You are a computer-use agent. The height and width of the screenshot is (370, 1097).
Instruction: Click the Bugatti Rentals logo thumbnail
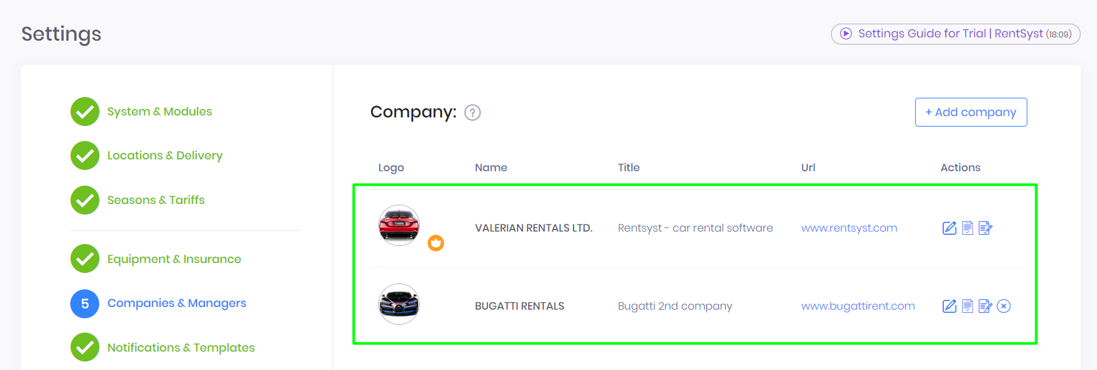399,304
